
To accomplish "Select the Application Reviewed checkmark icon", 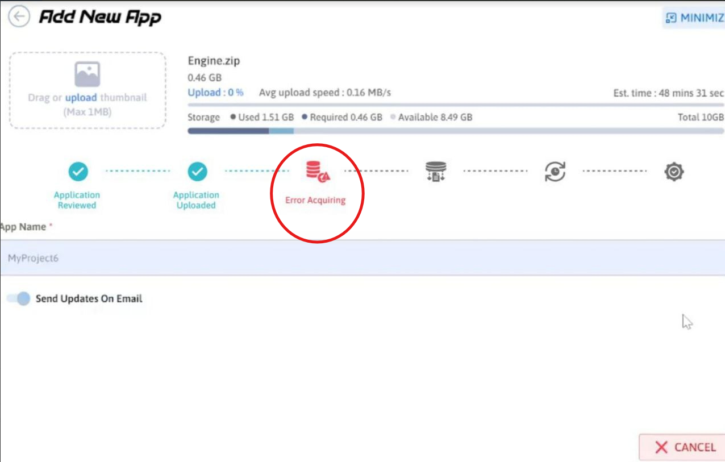I will click(x=78, y=170).
